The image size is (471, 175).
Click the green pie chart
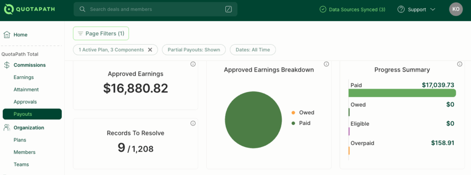(x=253, y=120)
